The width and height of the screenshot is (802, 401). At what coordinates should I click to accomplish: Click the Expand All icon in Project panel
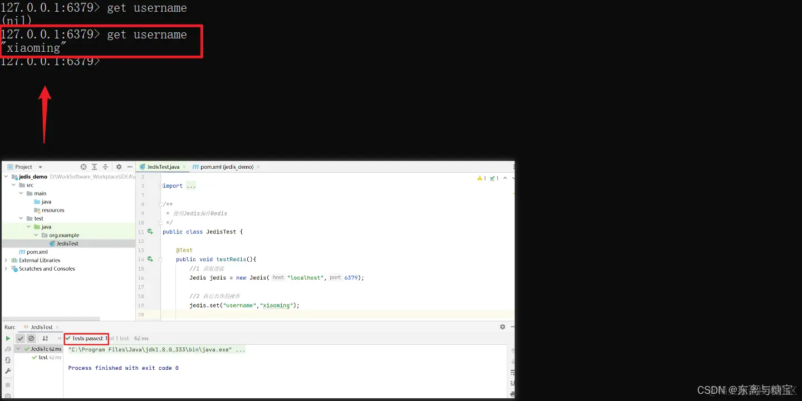94,167
